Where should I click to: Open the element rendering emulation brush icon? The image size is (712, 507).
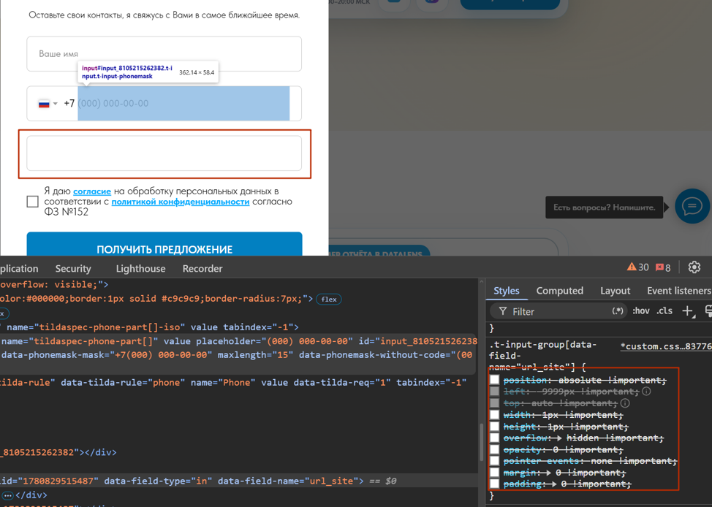708,311
